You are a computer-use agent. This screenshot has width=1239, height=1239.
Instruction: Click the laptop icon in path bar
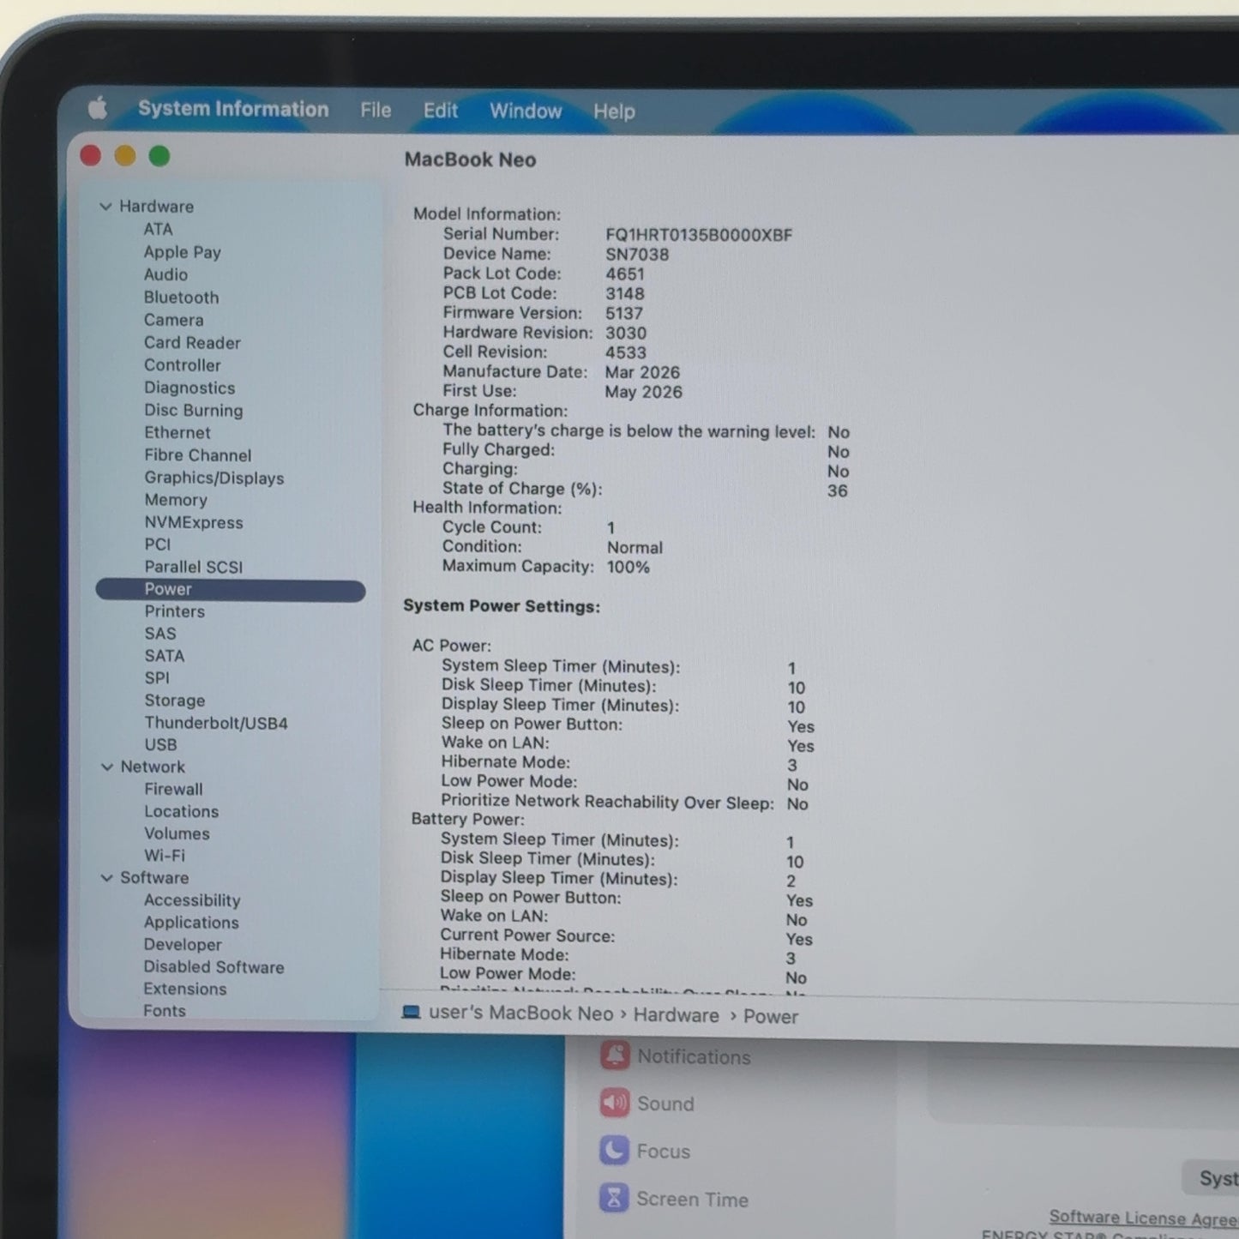coord(412,1012)
